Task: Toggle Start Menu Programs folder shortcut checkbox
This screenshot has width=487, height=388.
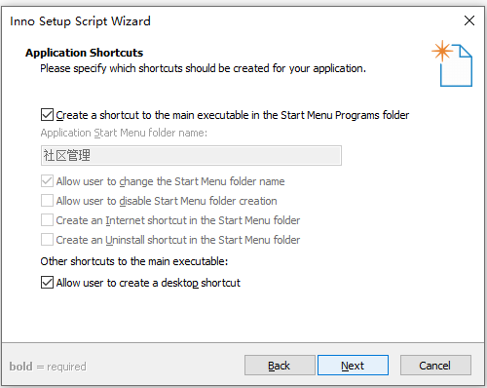Action: (x=47, y=115)
